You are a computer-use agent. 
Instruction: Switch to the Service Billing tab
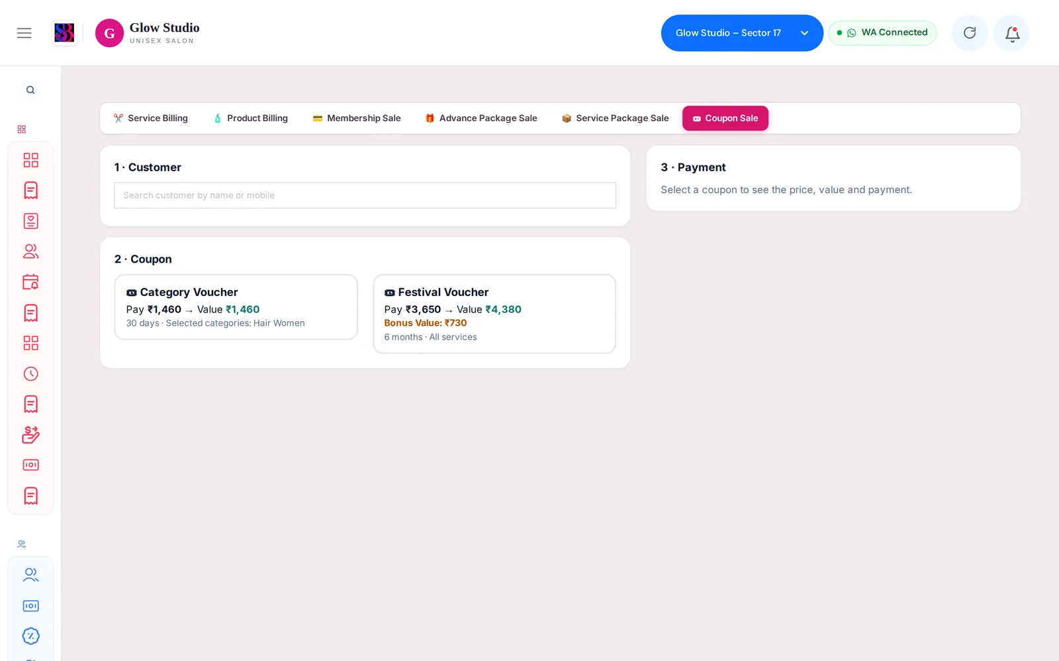[150, 118]
